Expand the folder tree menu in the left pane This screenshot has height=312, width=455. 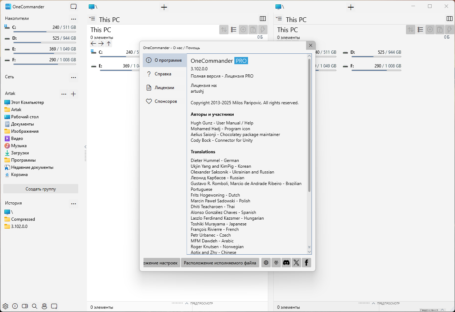[x=93, y=19]
